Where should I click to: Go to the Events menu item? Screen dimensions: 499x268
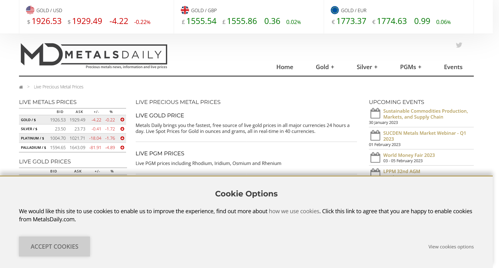point(453,67)
